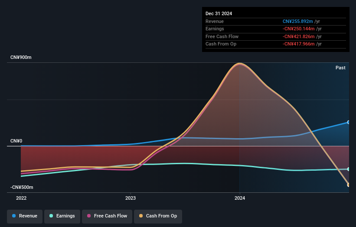This screenshot has height=227, width=356.
Task: Click the Revenue value CN¥255.892m
Action: pos(297,21)
